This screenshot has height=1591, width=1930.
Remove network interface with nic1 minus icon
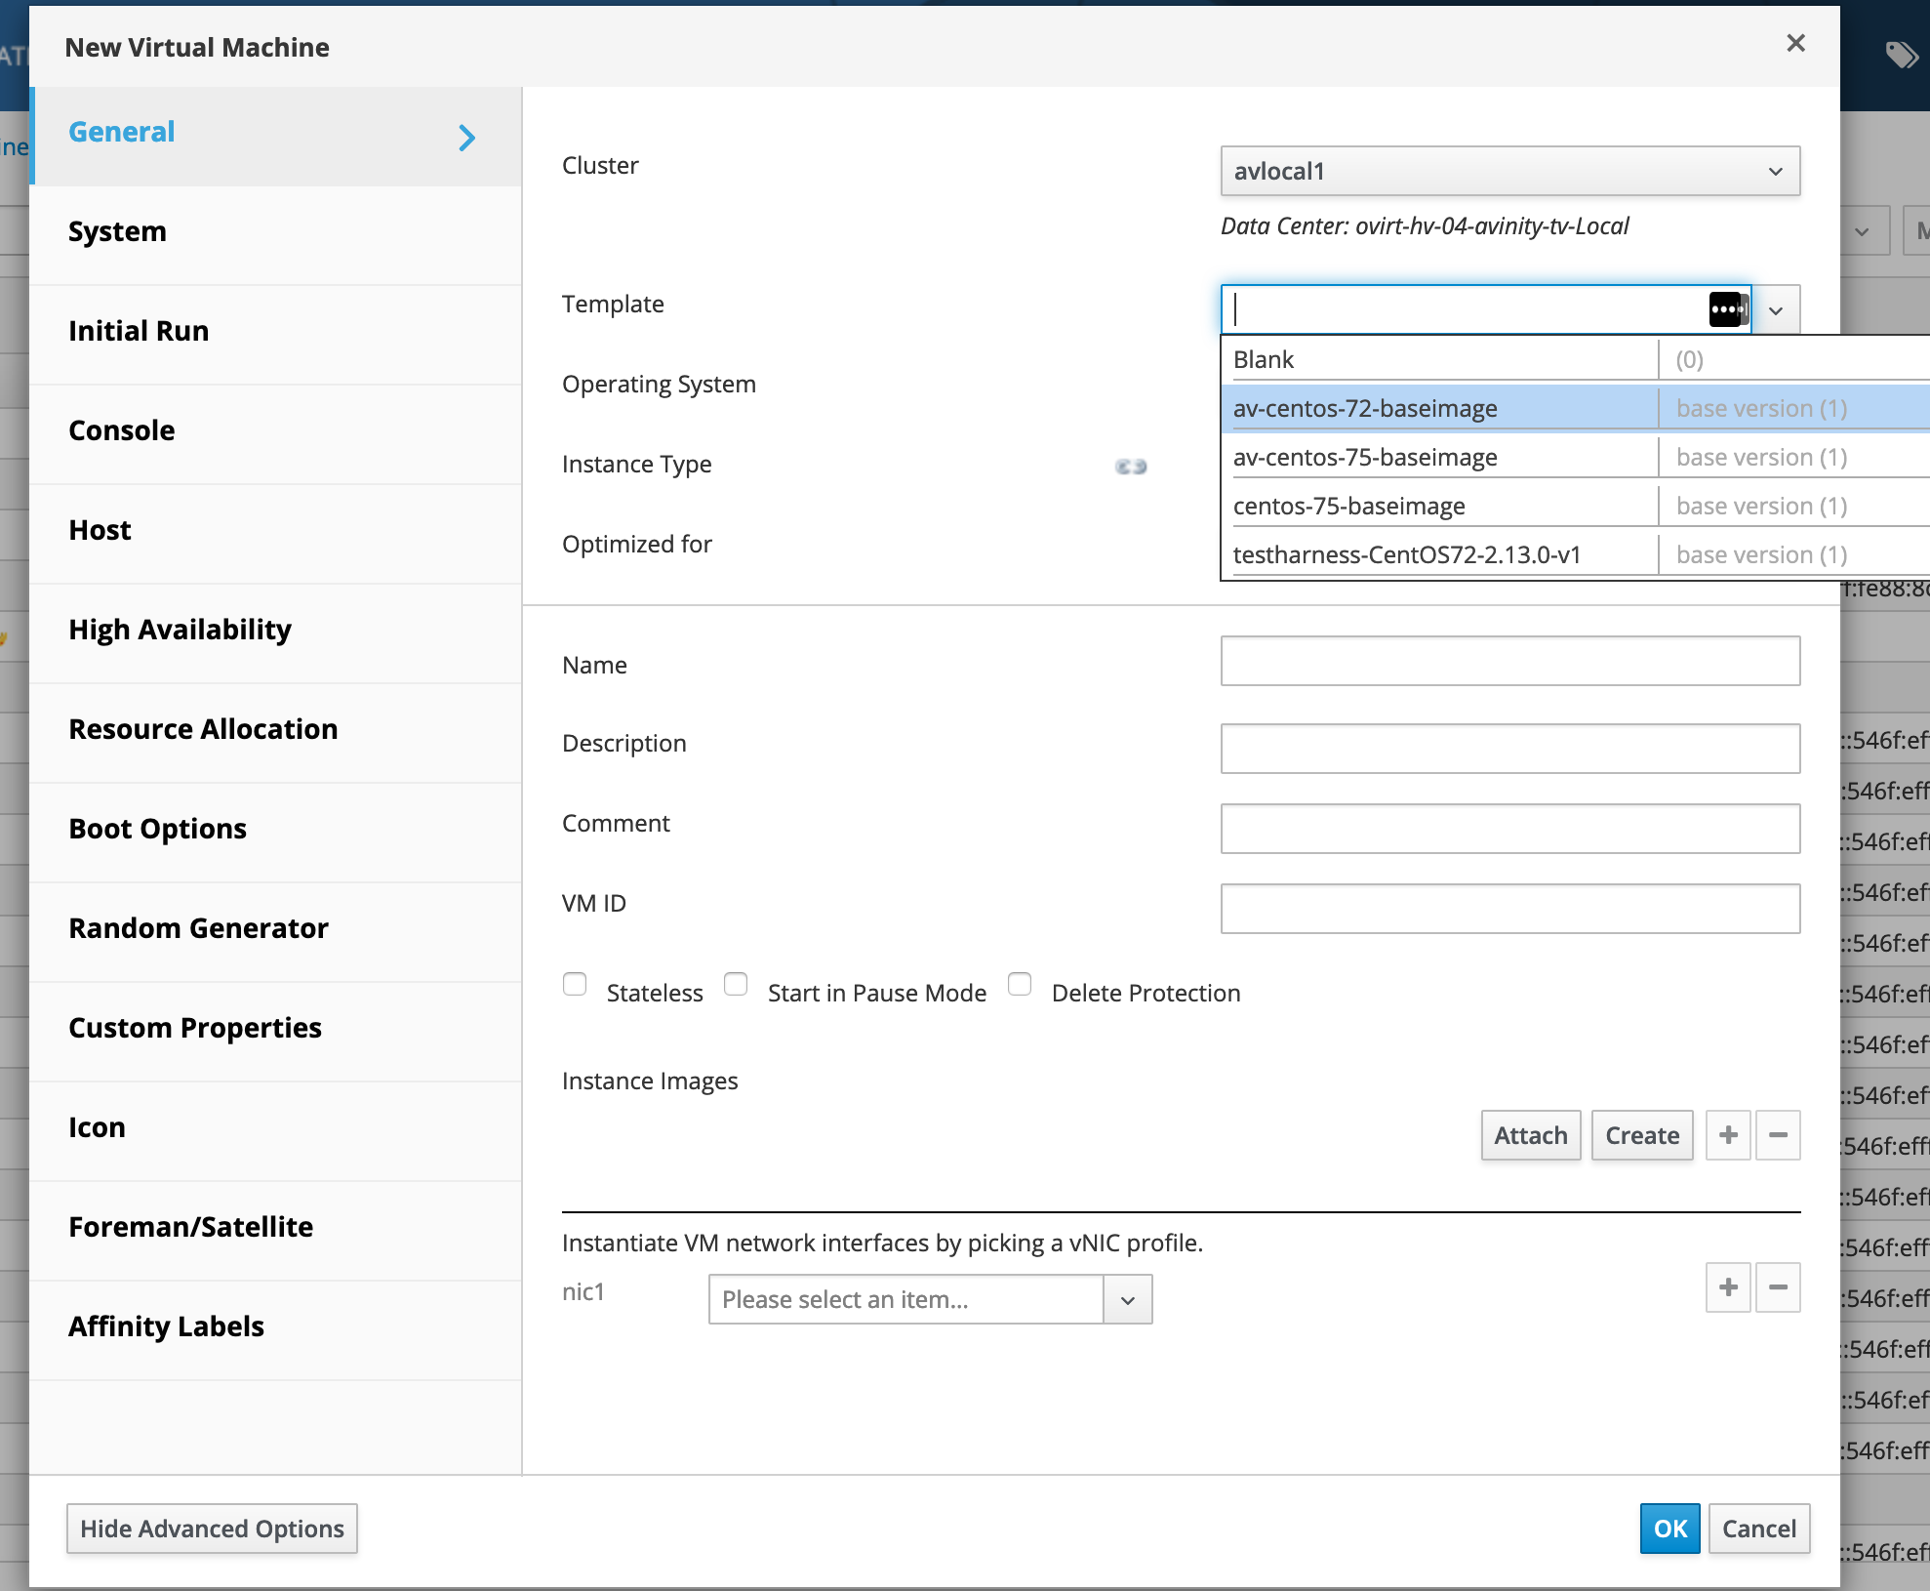[x=1778, y=1287]
